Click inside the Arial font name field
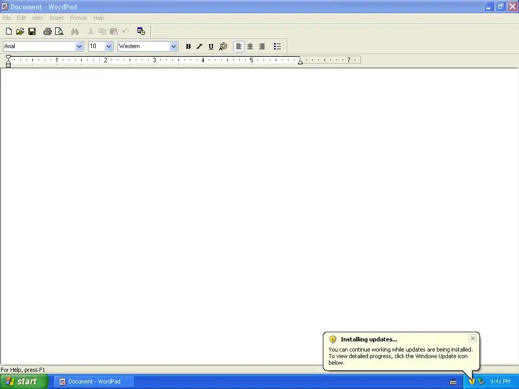Viewport: 519px width, 389px height. pyautogui.click(x=39, y=46)
